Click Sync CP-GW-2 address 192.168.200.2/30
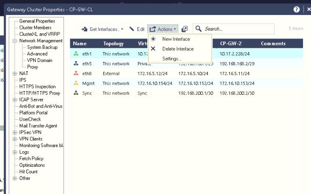This screenshot has width=311, height=194. coord(237,93)
